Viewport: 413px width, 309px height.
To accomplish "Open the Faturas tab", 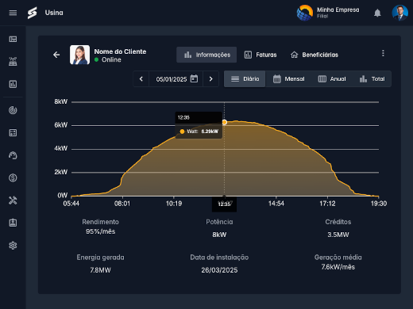I will (261, 55).
